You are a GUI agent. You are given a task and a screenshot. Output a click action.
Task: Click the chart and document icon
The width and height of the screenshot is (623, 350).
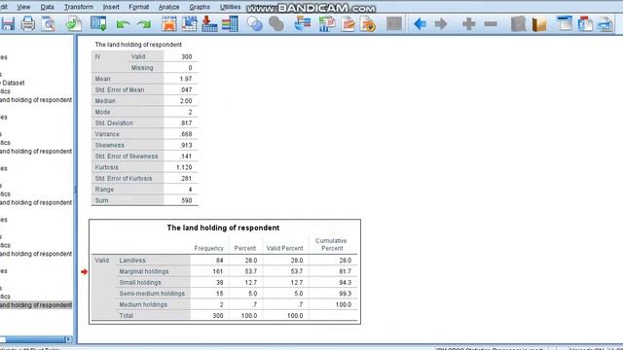tap(327, 23)
